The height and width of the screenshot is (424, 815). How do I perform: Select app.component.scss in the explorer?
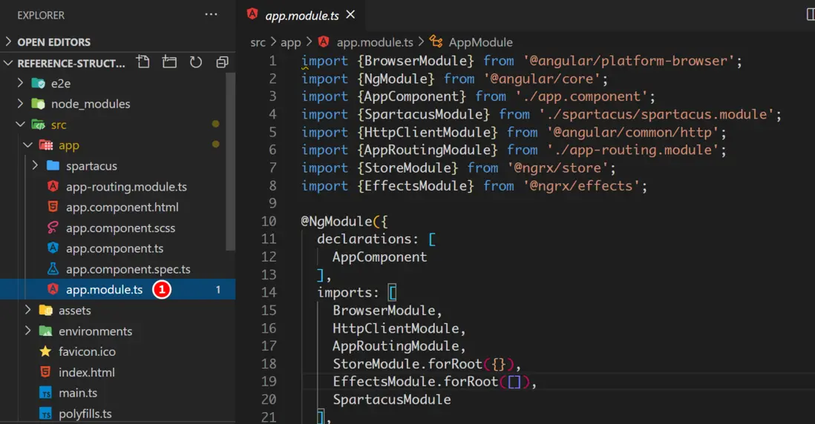point(120,228)
